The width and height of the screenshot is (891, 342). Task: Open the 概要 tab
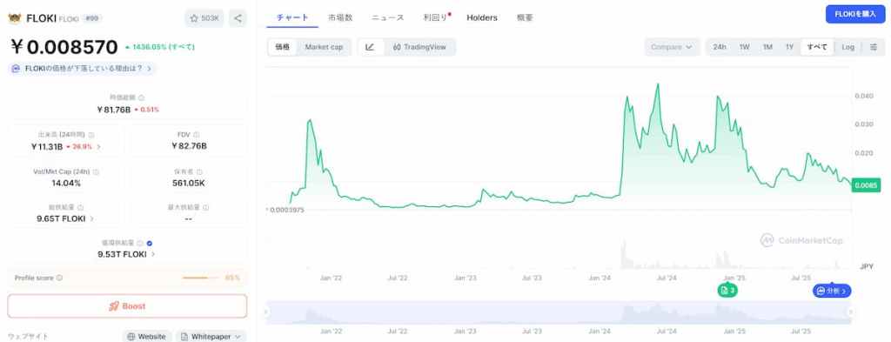(x=525, y=17)
